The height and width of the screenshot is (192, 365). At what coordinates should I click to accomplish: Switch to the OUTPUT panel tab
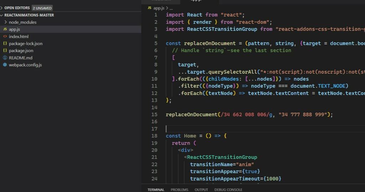pos(201,190)
